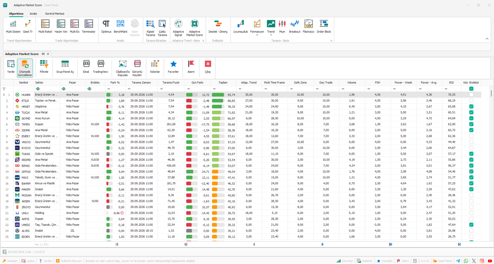Exit the panel with Çıkış
This screenshot has width=494, height=264.
[207, 67]
